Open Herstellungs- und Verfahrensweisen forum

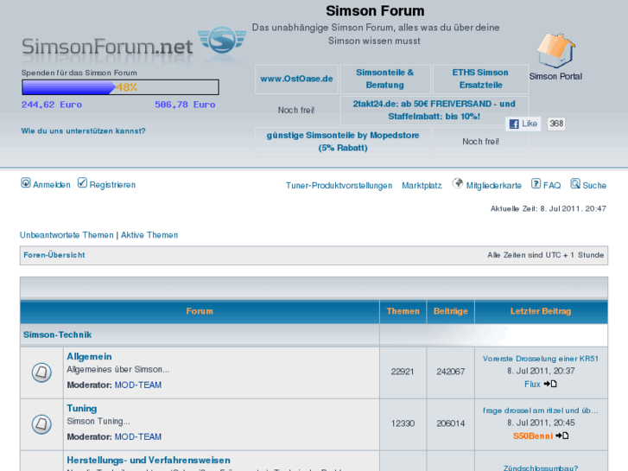[149, 460]
